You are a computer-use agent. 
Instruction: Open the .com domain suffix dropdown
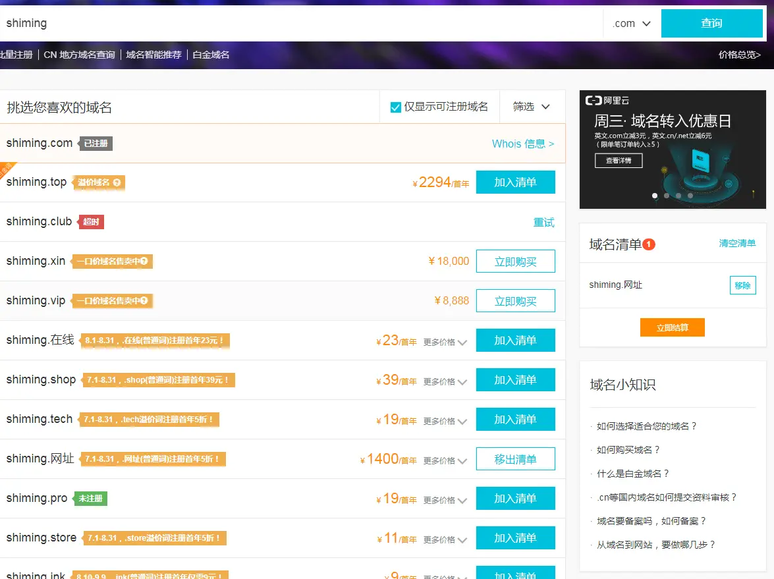click(x=632, y=23)
